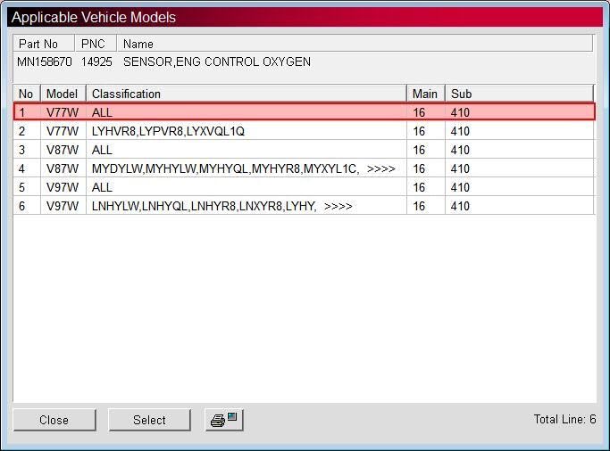Click part number MN158670

[x=45, y=61]
